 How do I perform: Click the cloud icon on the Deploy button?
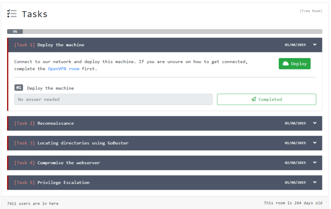point(286,64)
